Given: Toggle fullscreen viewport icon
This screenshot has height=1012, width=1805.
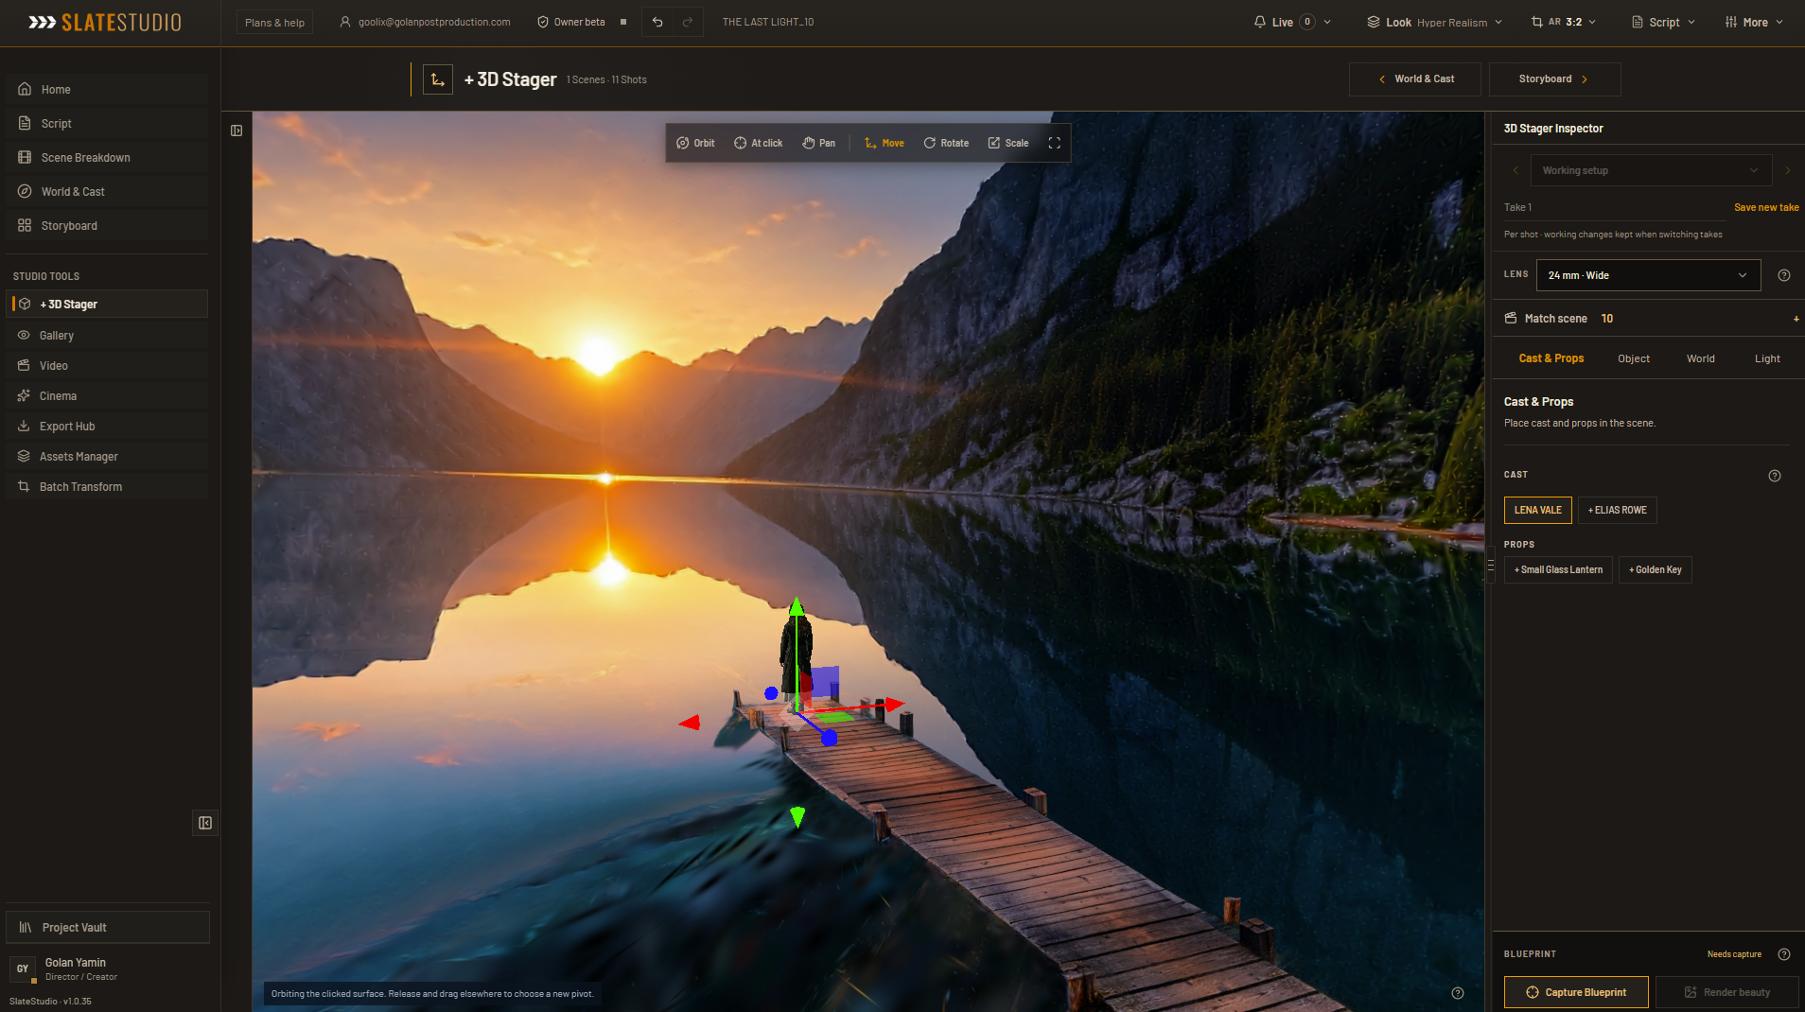Looking at the screenshot, I should pos(1055,143).
